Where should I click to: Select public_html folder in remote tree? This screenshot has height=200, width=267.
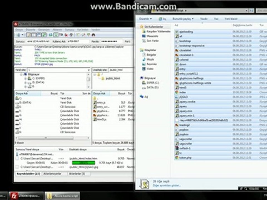[113, 78]
